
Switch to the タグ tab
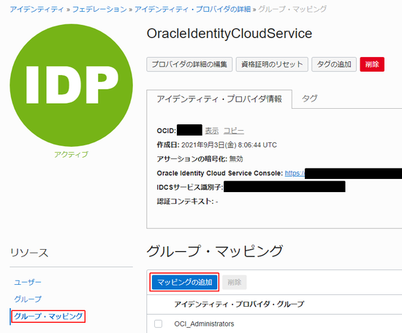[x=309, y=99]
